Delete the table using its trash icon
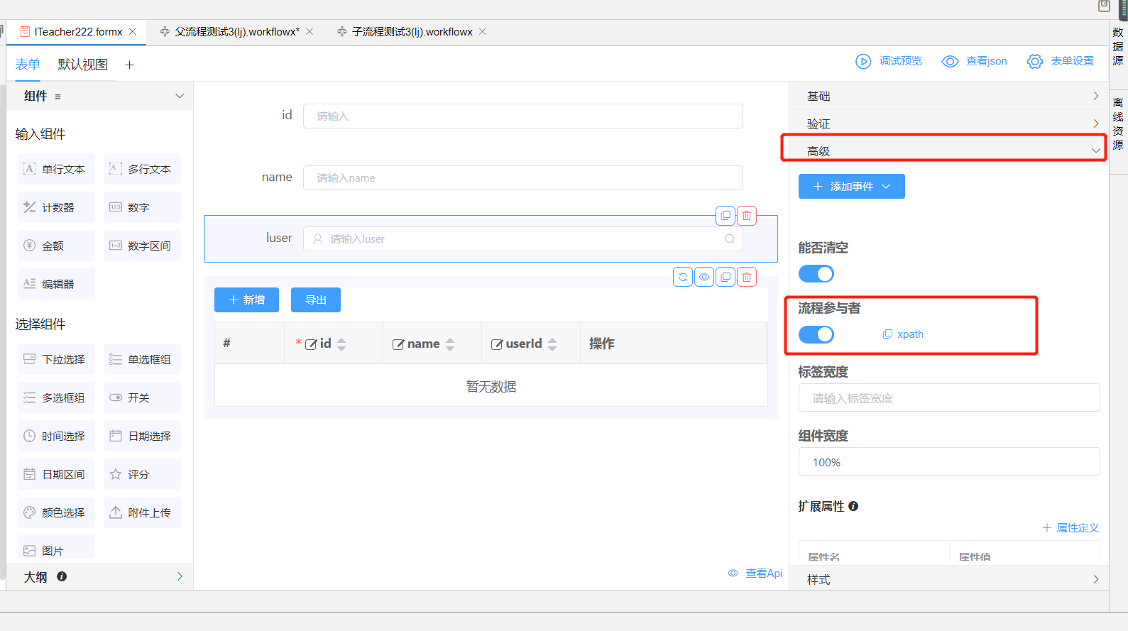 pos(747,278)
